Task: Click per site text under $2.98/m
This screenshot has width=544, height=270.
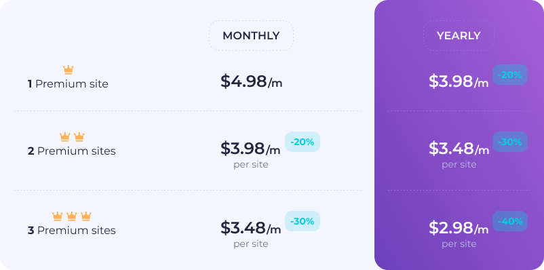Action: [459, 244]
